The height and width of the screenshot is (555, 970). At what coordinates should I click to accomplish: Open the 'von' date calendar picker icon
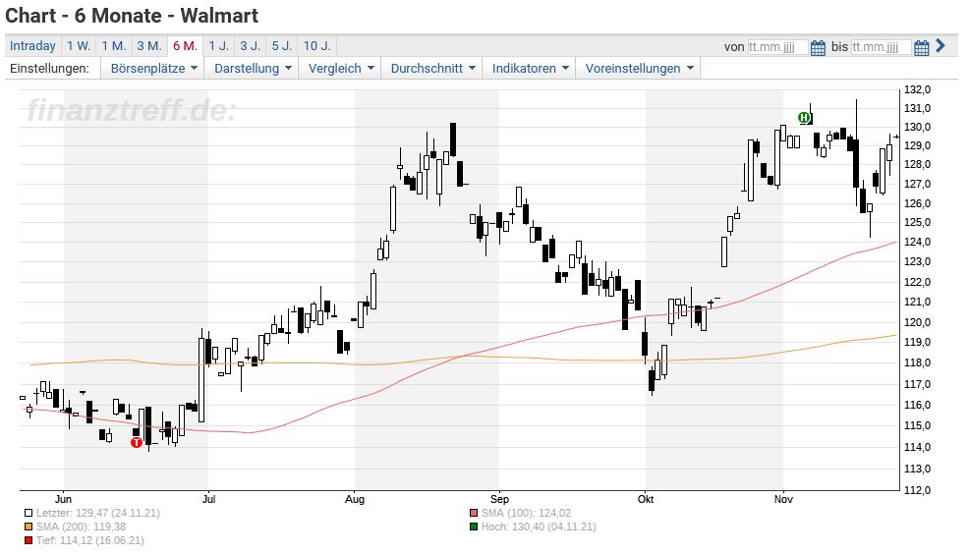[x=818, y=47]
